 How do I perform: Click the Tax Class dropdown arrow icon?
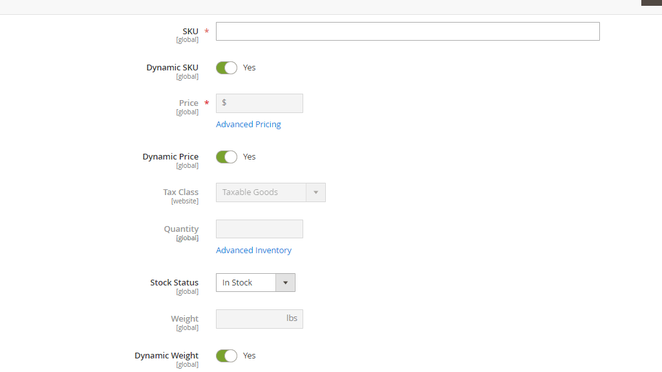[315, 192]
